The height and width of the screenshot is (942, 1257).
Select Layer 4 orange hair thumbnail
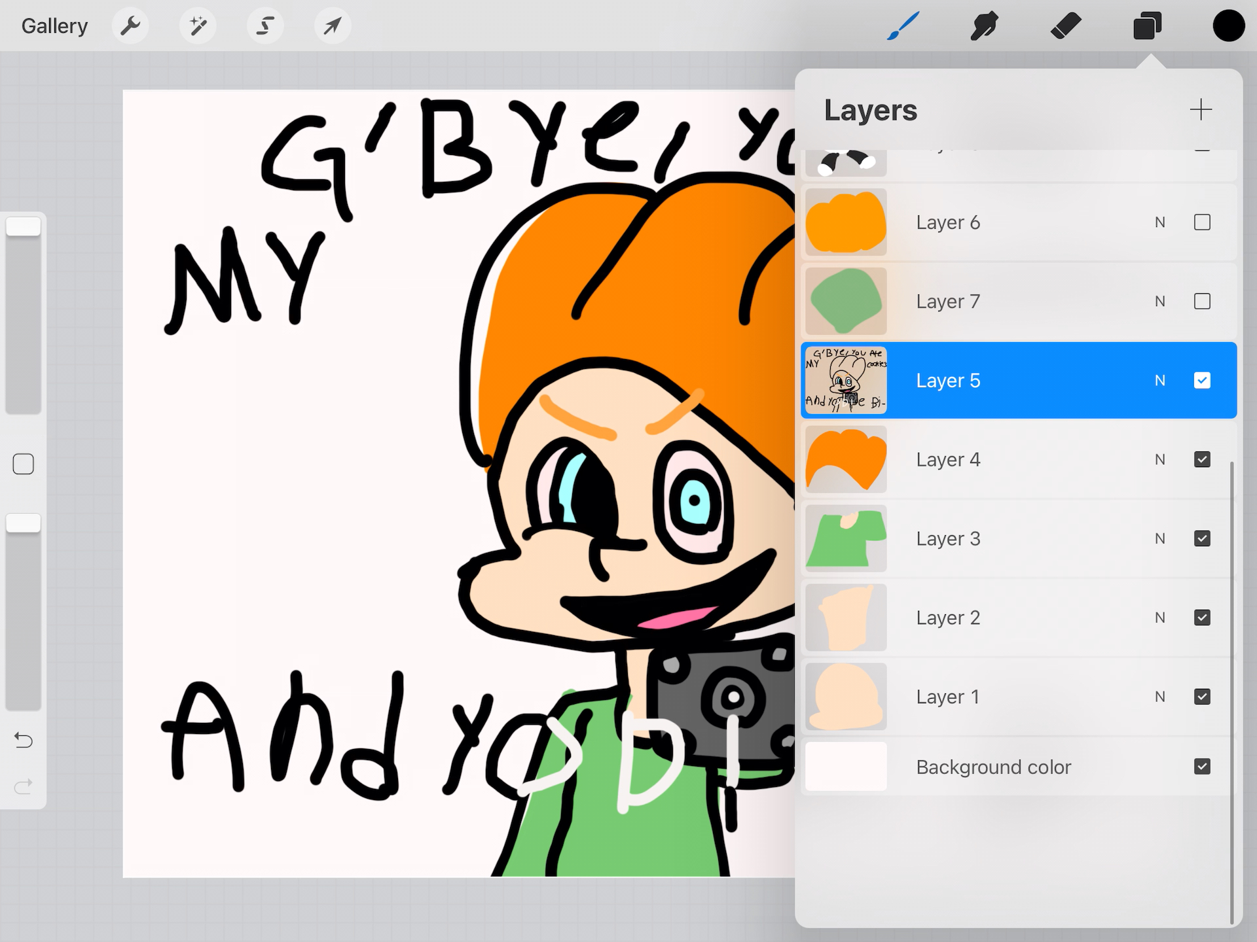(x=846, y=459)
